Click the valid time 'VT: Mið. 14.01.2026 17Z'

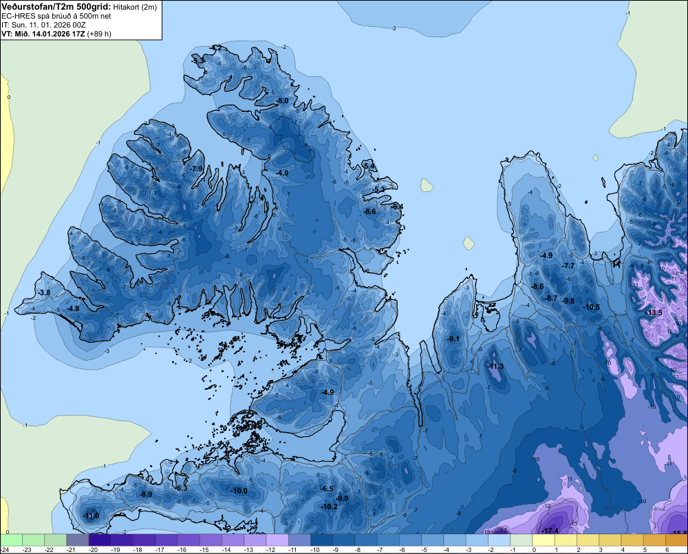pos(43,34)
